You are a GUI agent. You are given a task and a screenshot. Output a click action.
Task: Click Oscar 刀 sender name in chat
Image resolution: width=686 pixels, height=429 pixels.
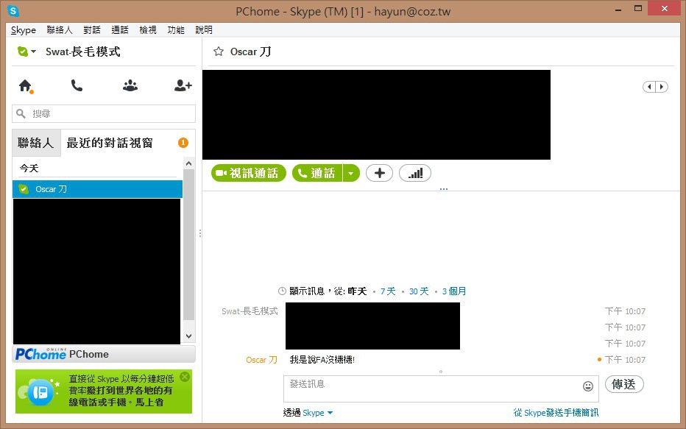coord(261,360)
